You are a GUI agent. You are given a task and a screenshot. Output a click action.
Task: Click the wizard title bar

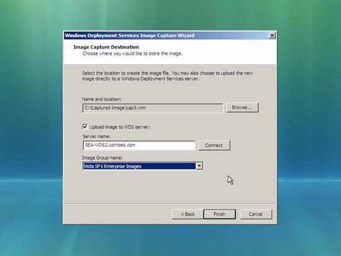pyautogui.click(x=166, y=35)
